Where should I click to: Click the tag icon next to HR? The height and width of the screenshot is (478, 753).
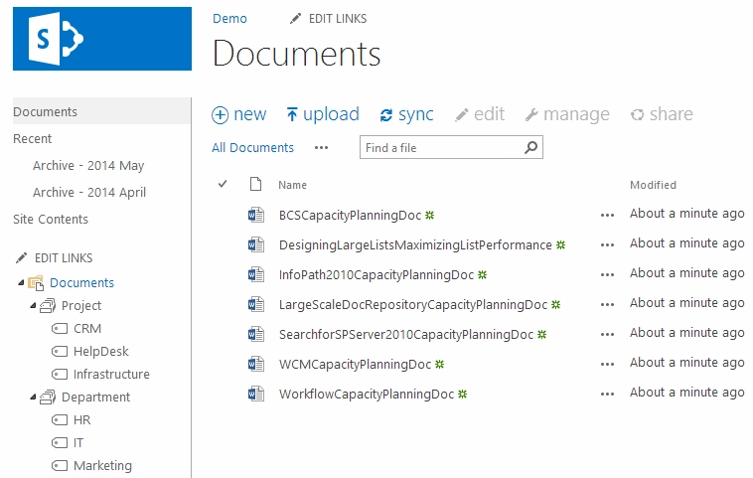tap(60, 420)
